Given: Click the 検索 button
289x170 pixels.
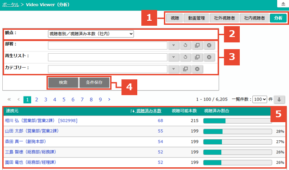Looking at the screenshot, I should point(63,83).
